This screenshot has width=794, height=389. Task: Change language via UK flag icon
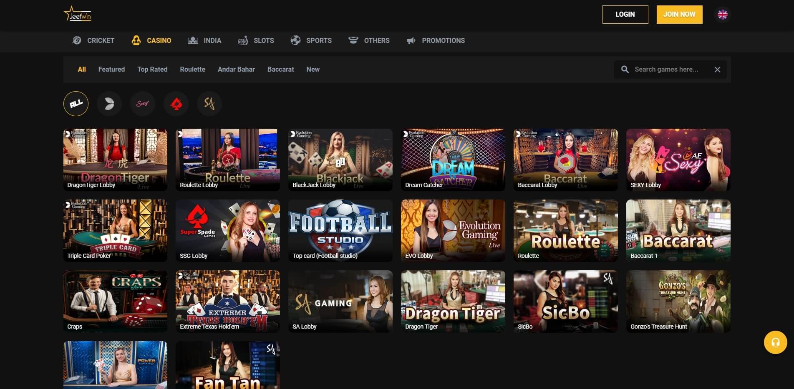pos(722,15)
